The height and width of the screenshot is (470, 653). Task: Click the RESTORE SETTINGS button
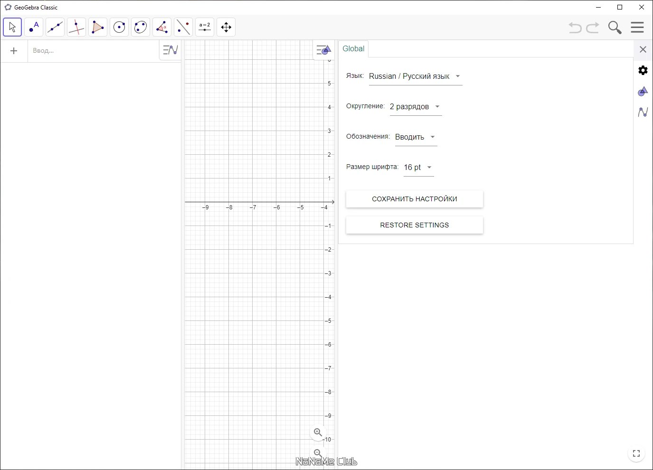coord(415,225)
